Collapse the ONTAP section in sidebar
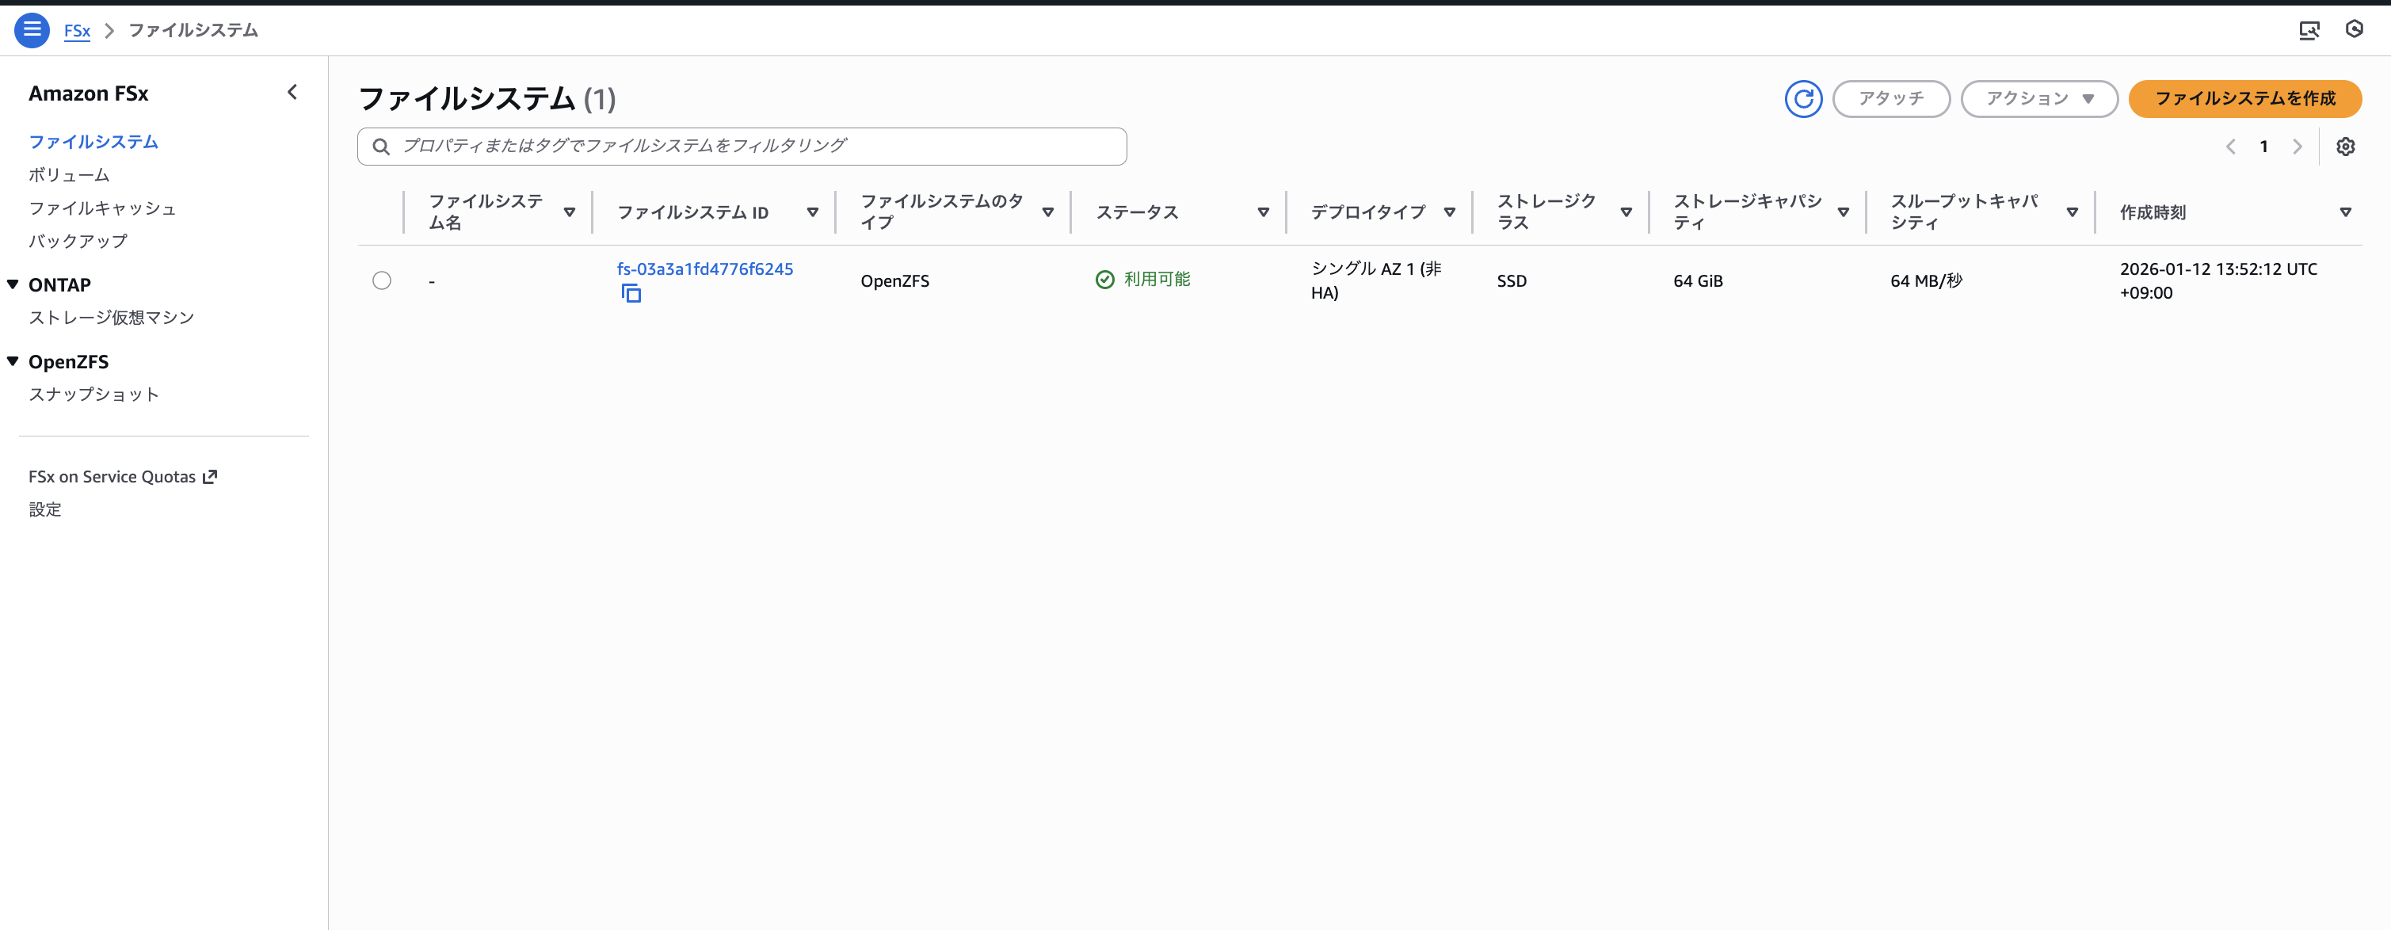The height and width of the screenshot is (930, 2391). [x=11, y=284]
